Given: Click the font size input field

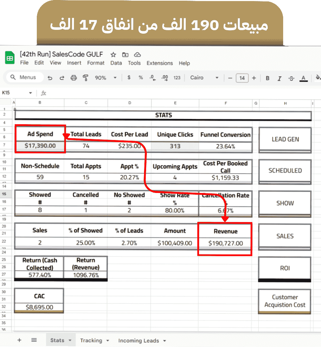Looking at the screenshot, I should (x=242, y=78).
